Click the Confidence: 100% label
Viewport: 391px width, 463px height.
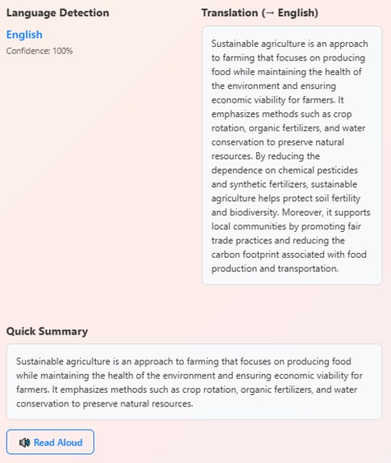[x=40, y=51]
